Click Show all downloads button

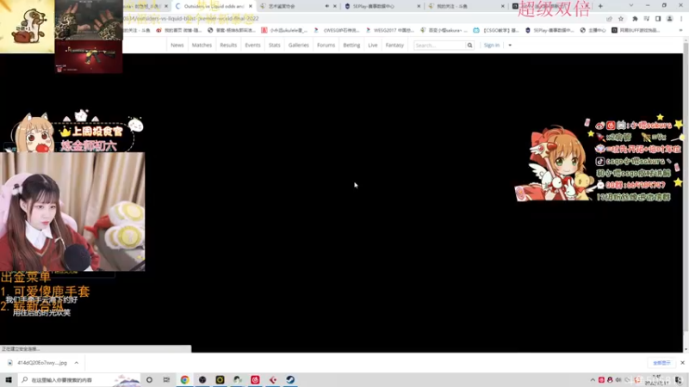click(661, 363)
